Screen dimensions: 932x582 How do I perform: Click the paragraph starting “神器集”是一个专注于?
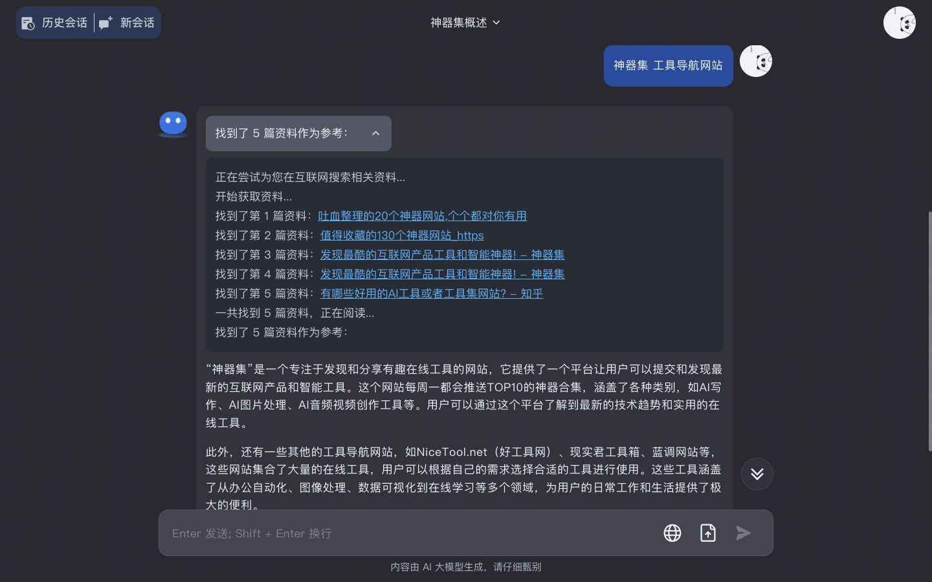464,396
